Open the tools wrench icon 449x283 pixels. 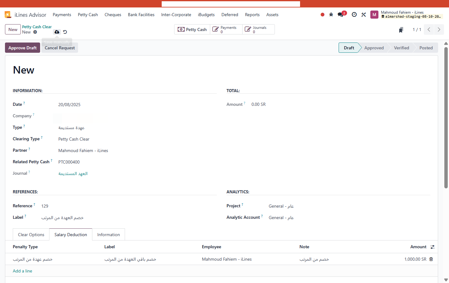coord(363,15)
